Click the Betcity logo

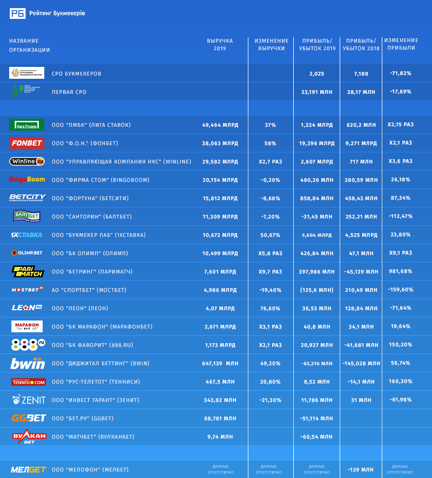[27, 198]
